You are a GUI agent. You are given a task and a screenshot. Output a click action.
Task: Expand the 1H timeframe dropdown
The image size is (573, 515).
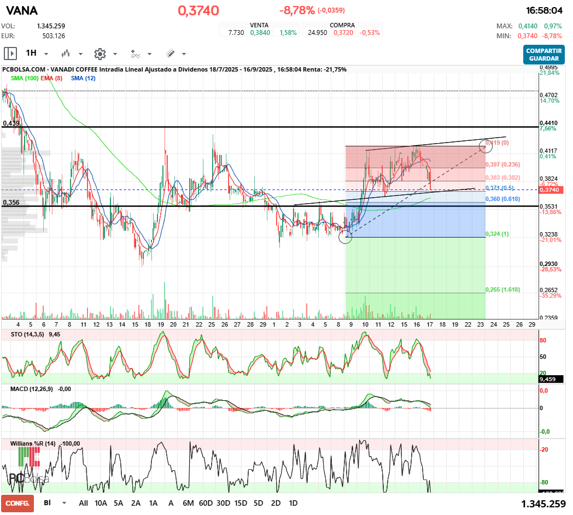46,54
